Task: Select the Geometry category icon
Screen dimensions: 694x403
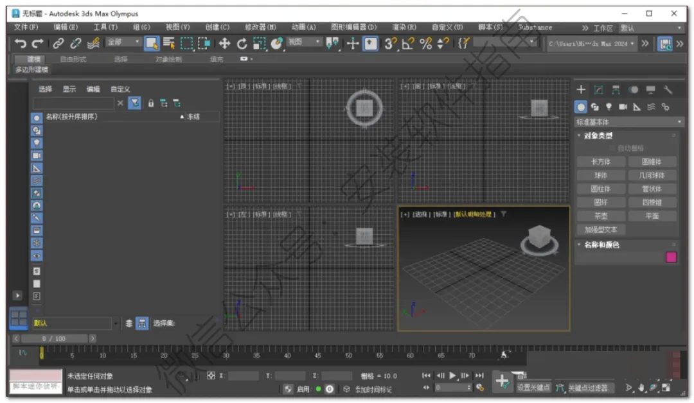Action: [581, 107]
